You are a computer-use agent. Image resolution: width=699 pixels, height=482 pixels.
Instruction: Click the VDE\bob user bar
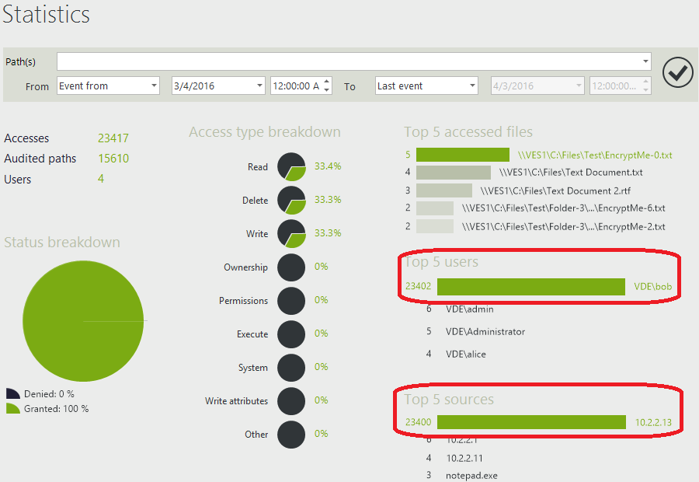pyautogui.click(x=531, y=287)
